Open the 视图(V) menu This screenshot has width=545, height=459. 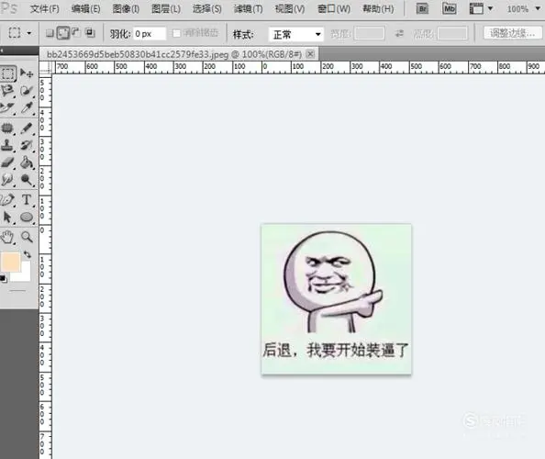[x=290, y=8]
